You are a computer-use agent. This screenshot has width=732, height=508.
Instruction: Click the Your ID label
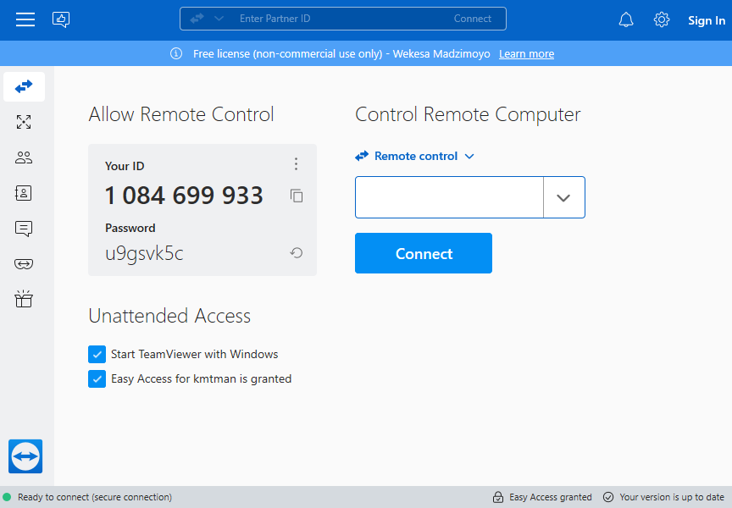pos(125,166)
